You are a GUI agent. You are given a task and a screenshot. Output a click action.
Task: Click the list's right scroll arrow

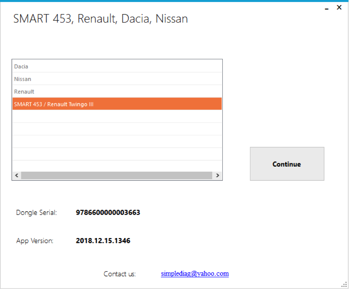[x=217, y=175]
